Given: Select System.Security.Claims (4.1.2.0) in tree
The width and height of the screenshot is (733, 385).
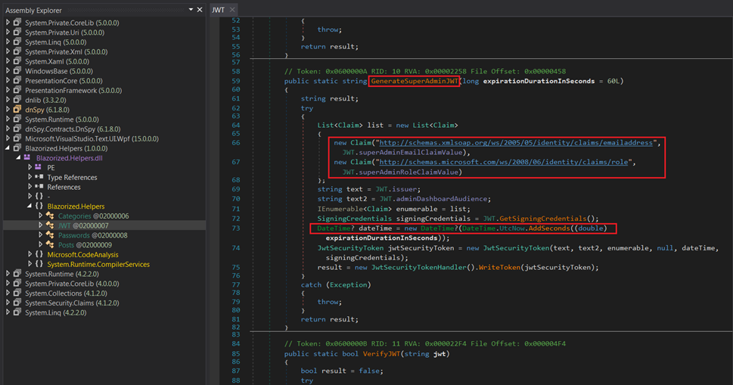Looking at the screenshot, I should point(73,303).
